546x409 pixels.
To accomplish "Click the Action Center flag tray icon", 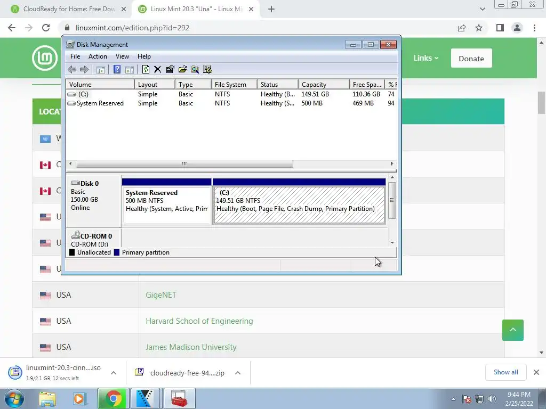I will click(x=467, y=399).
